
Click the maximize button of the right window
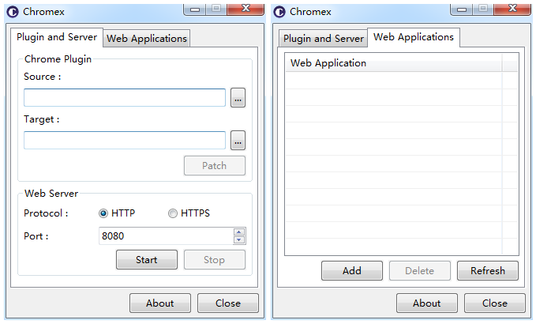pyautogui.click(x=483, y=9)
